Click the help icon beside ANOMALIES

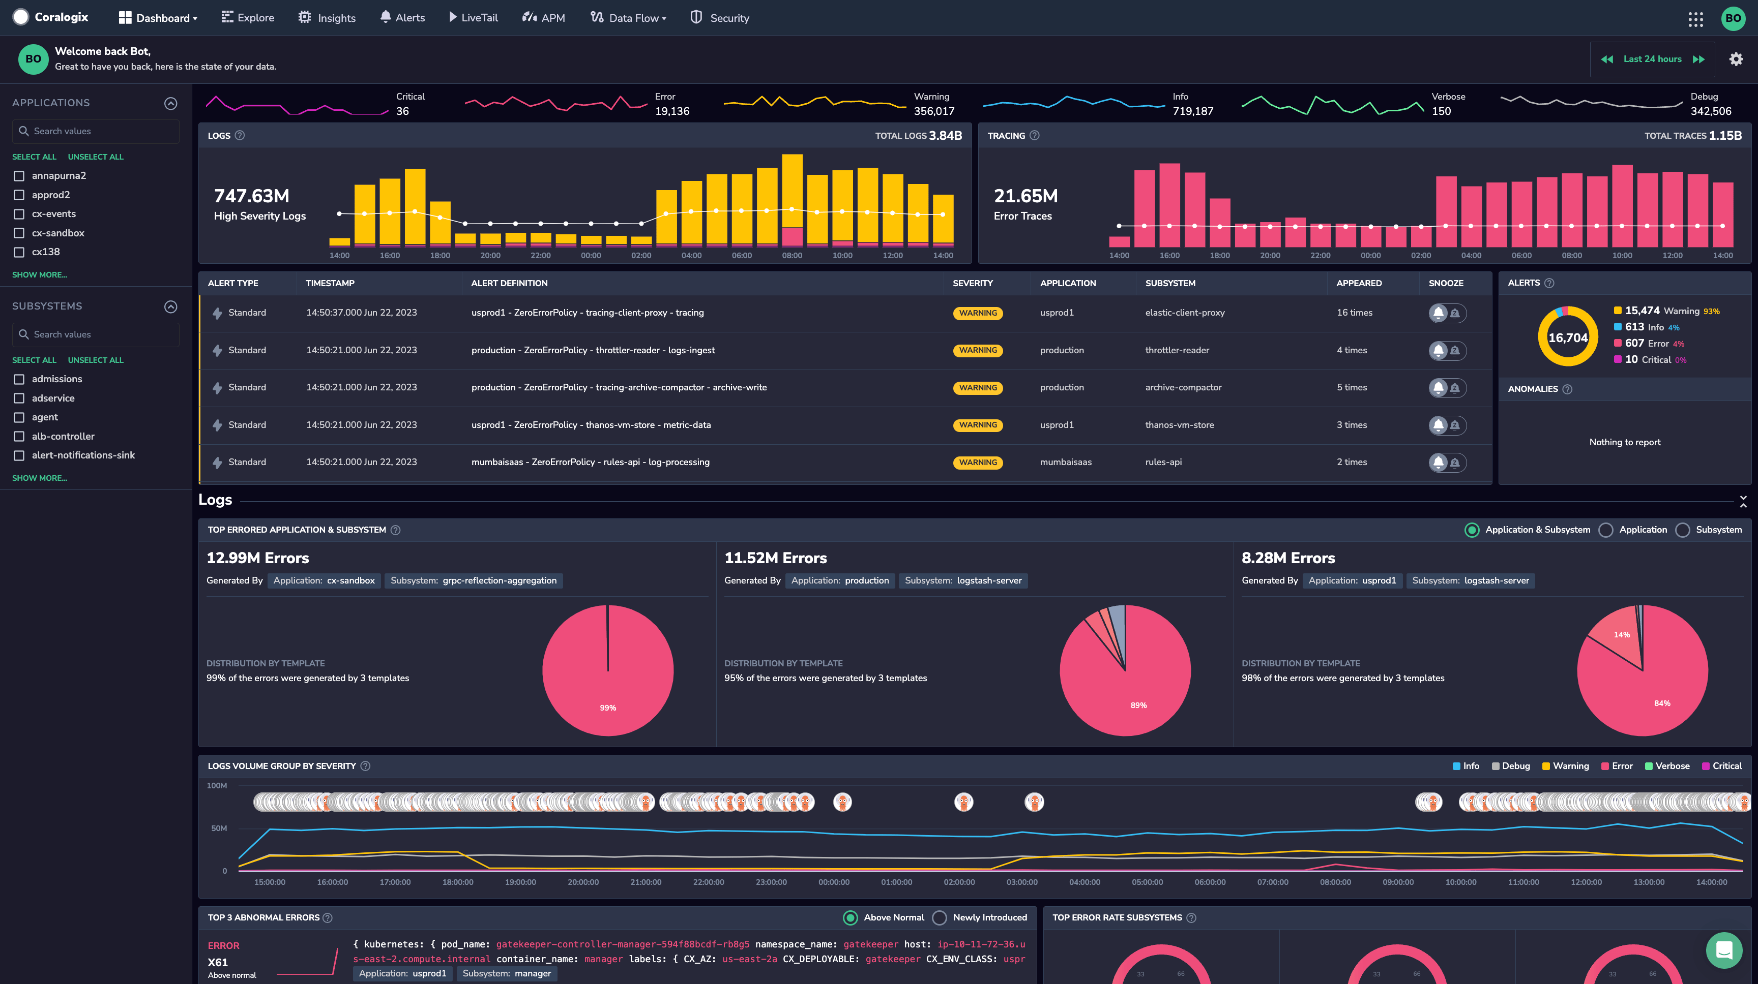(1567, 389)
